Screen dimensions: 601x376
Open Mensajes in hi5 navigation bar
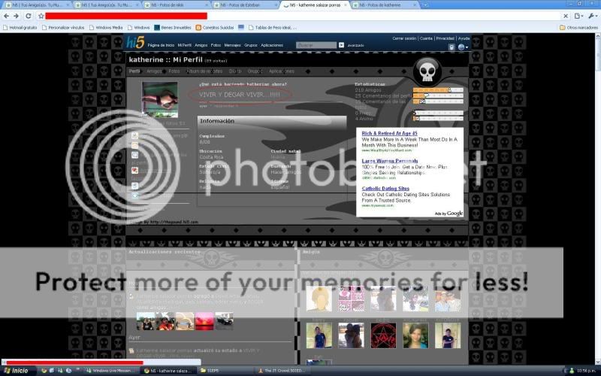232,45
